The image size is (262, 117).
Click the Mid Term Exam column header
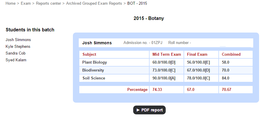click(167, 55)
